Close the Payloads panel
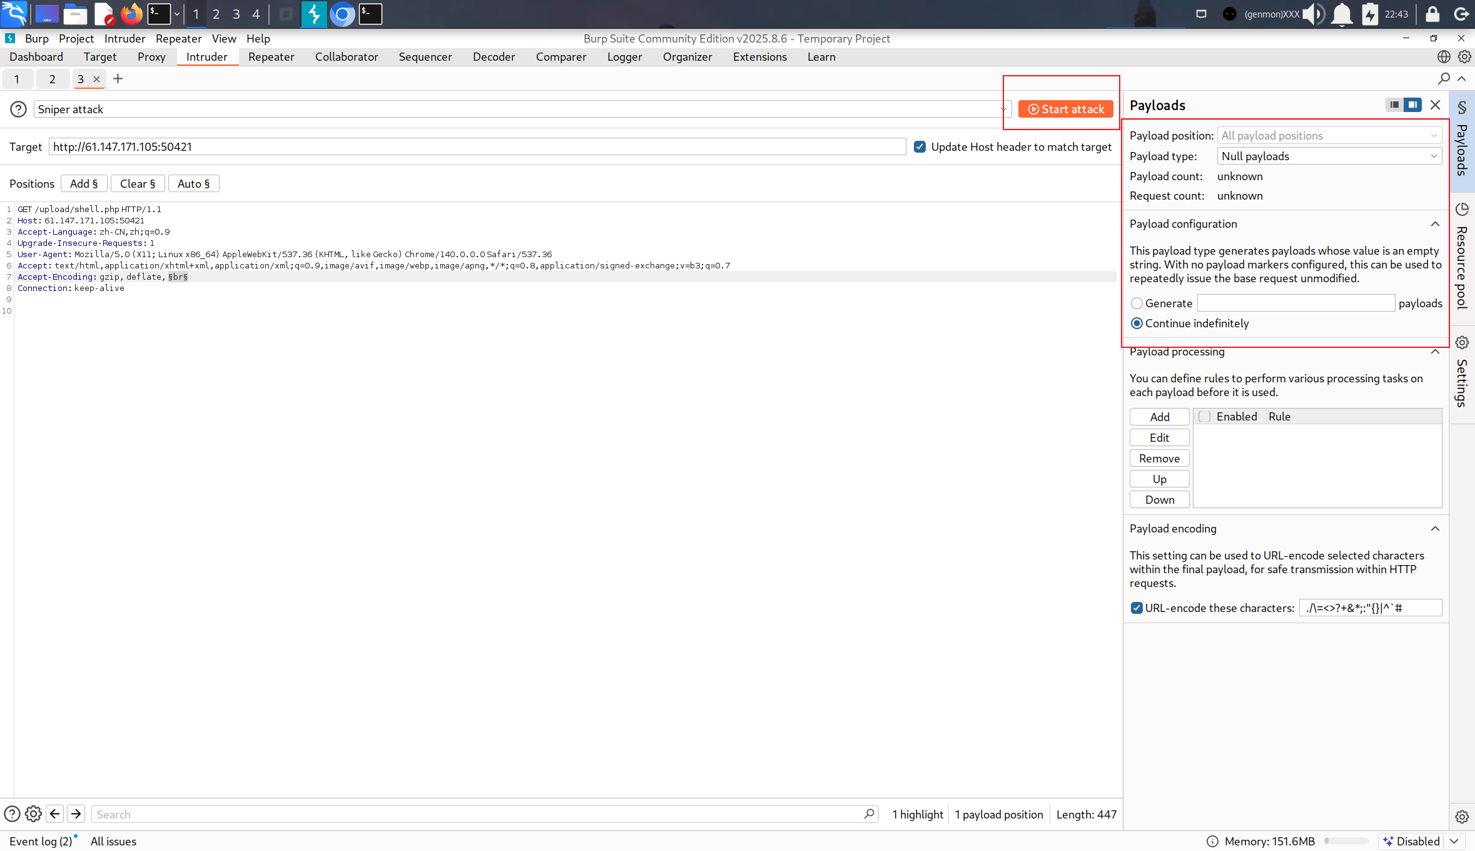The height and width of the screenshot is (851, 1475). pyautogui.click(x=1435, y=105)
